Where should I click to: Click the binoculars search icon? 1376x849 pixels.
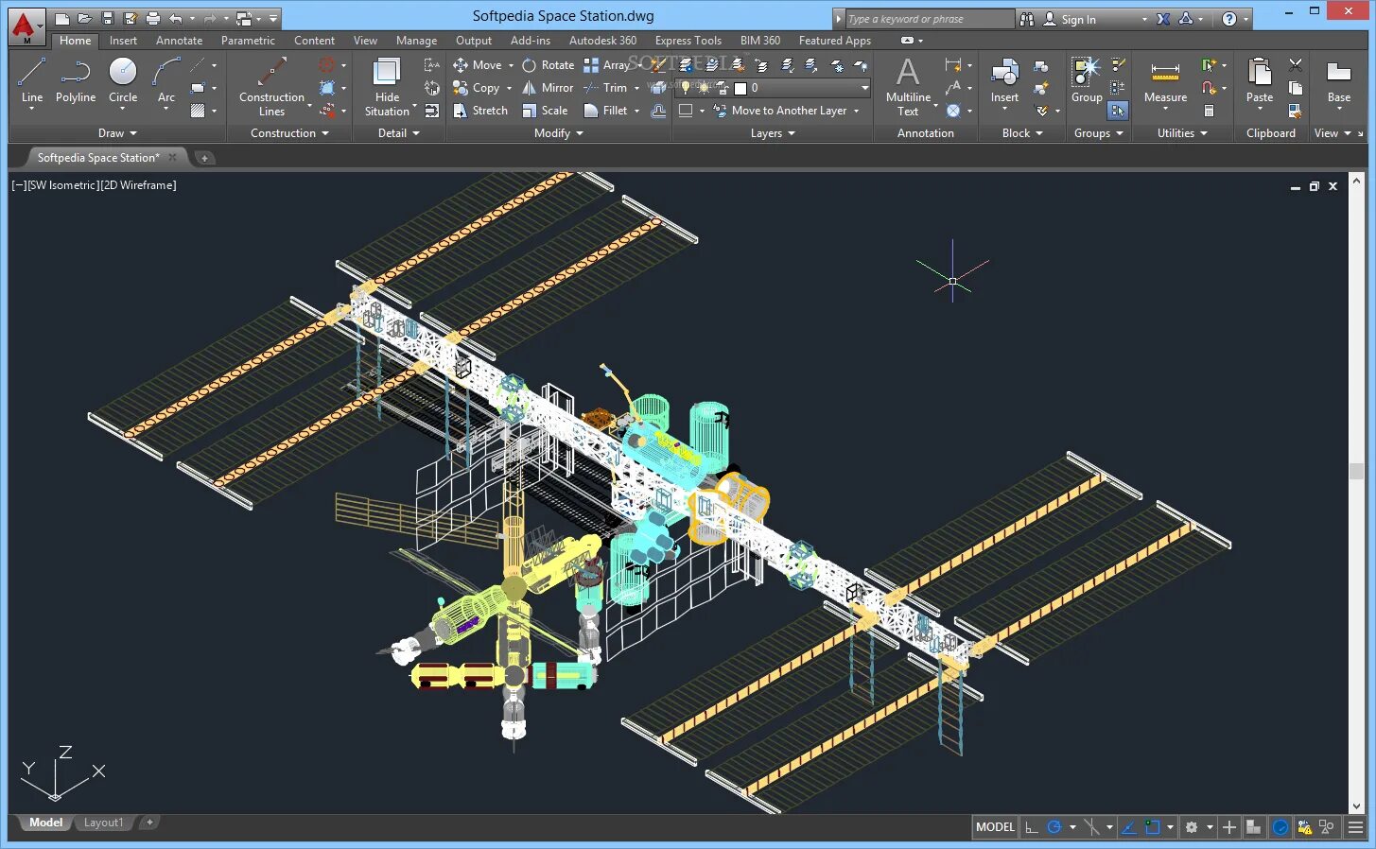(x=1027, y=19)
